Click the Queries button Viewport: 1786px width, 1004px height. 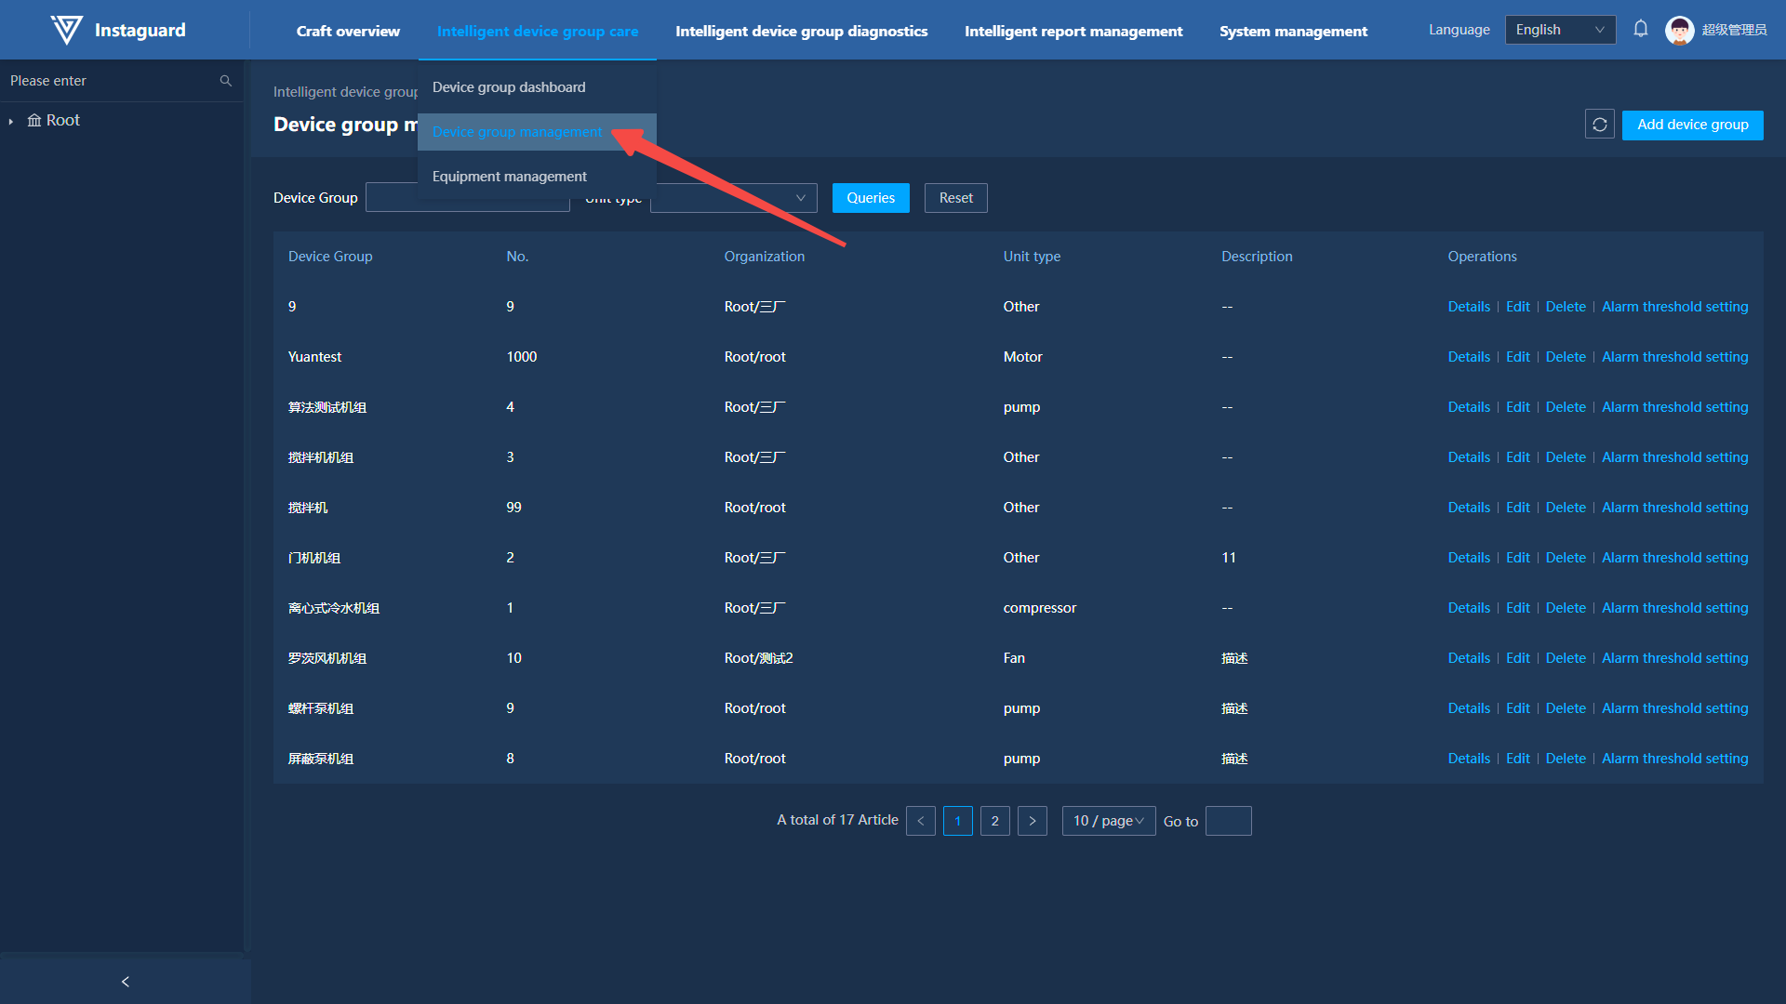871,198
